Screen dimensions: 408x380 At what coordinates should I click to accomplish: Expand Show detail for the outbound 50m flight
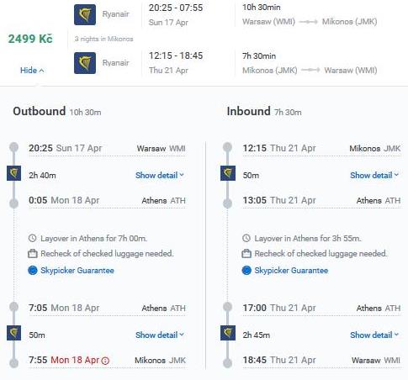[160, 335]
